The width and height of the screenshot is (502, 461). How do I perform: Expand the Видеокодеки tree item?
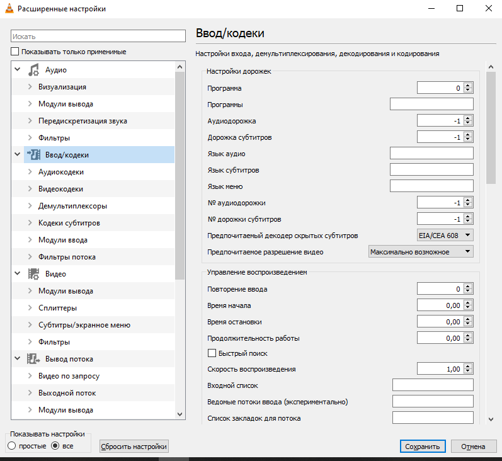click(30, 189)
